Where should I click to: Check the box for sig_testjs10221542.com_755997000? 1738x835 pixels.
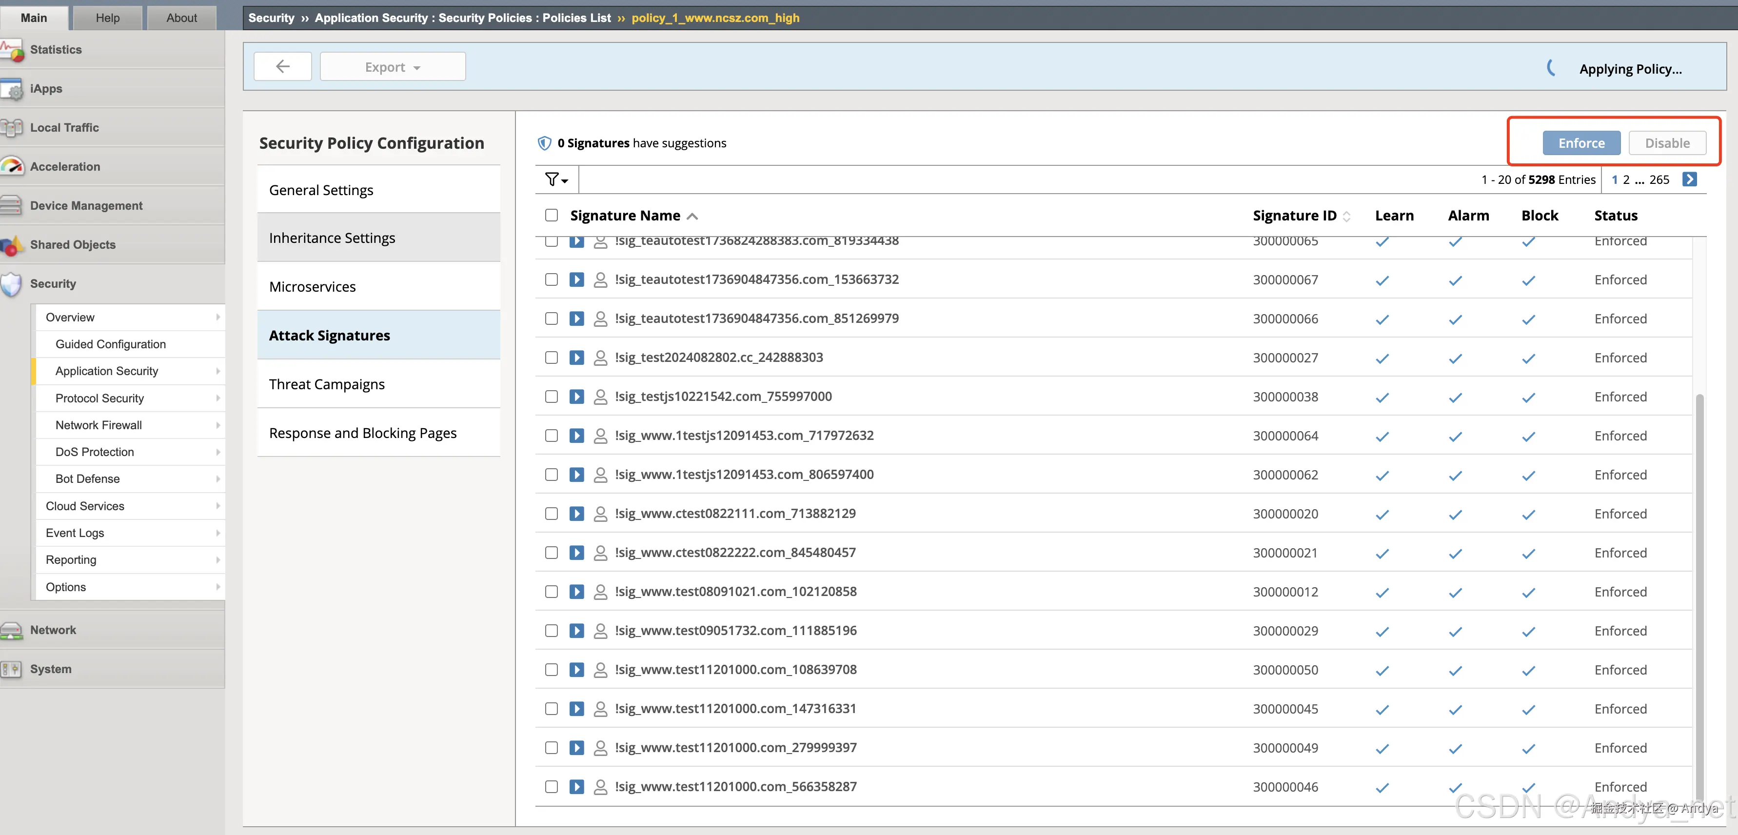pyautogui.click(x=551, y=396)
